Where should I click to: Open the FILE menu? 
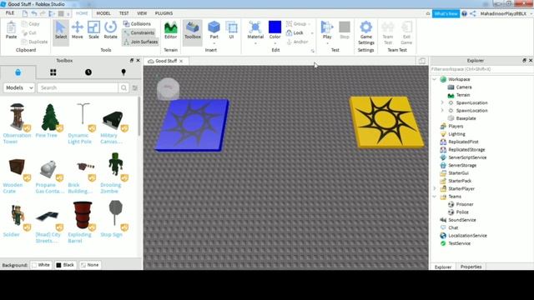[x=10, y=13]
